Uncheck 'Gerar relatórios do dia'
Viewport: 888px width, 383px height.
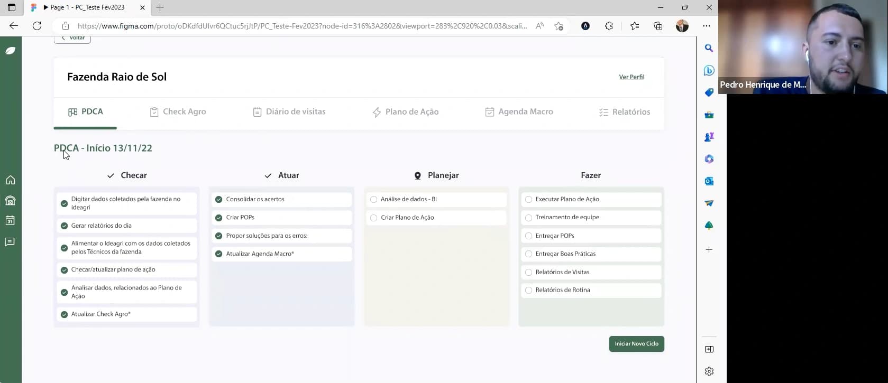pyautogui.click(x=64, y=226)
